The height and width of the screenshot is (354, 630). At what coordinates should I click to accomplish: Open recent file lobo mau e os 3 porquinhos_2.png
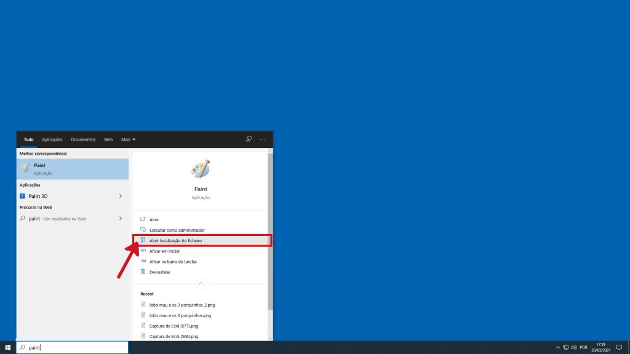tap(182, 305)
